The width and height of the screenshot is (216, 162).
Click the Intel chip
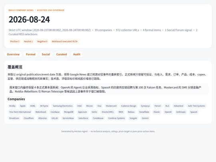click(79, 106)
